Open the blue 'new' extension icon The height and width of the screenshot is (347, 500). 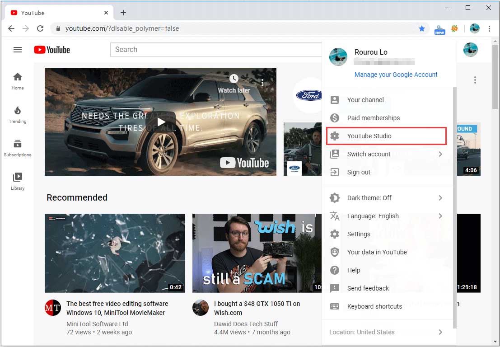[x=440, y=29]
